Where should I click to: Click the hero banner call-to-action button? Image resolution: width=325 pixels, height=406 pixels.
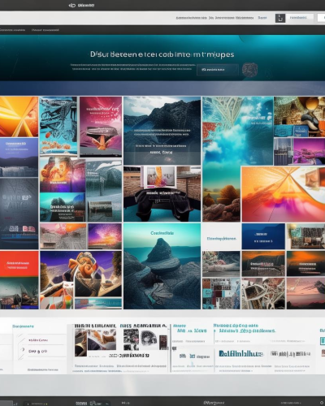click(217, 70)
